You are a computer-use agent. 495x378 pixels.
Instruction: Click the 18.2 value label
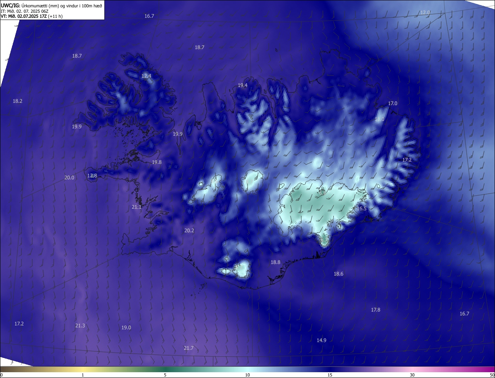(x=17, y=101)
